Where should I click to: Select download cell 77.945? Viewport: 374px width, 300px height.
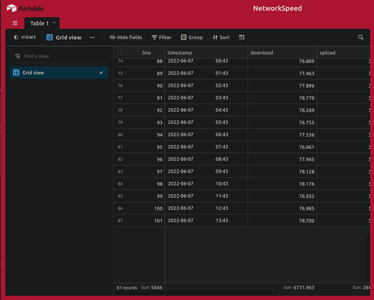coord(282,159)
